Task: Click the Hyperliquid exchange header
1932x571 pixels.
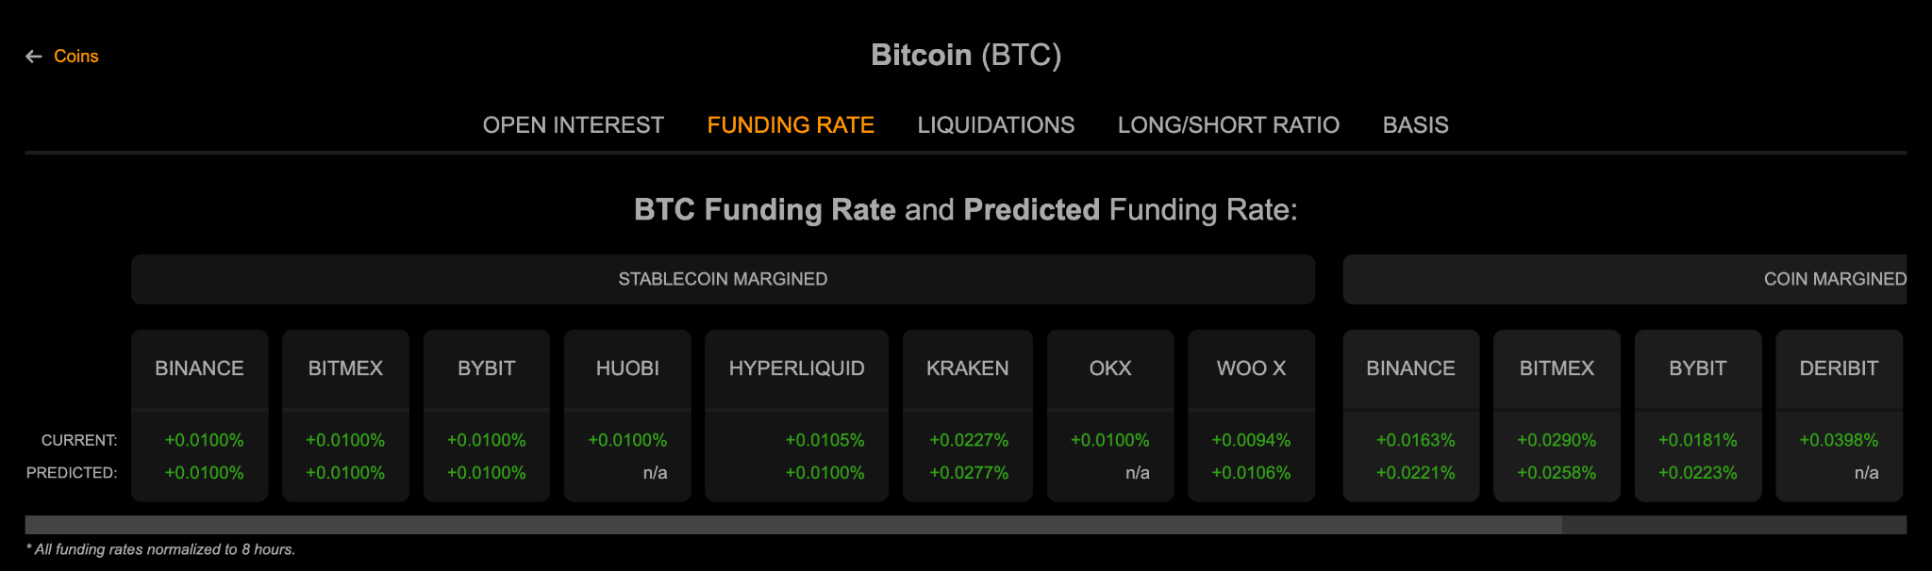Action: (796, 368)
